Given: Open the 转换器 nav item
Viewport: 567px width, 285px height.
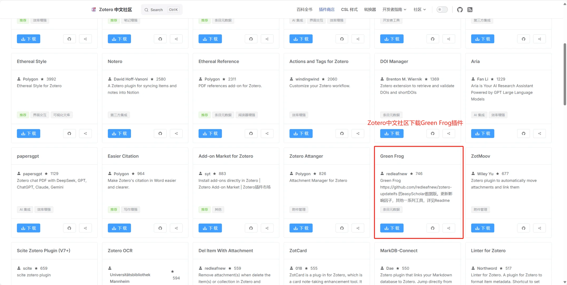Looking at the screenshot, I should (x=370, y=10).
